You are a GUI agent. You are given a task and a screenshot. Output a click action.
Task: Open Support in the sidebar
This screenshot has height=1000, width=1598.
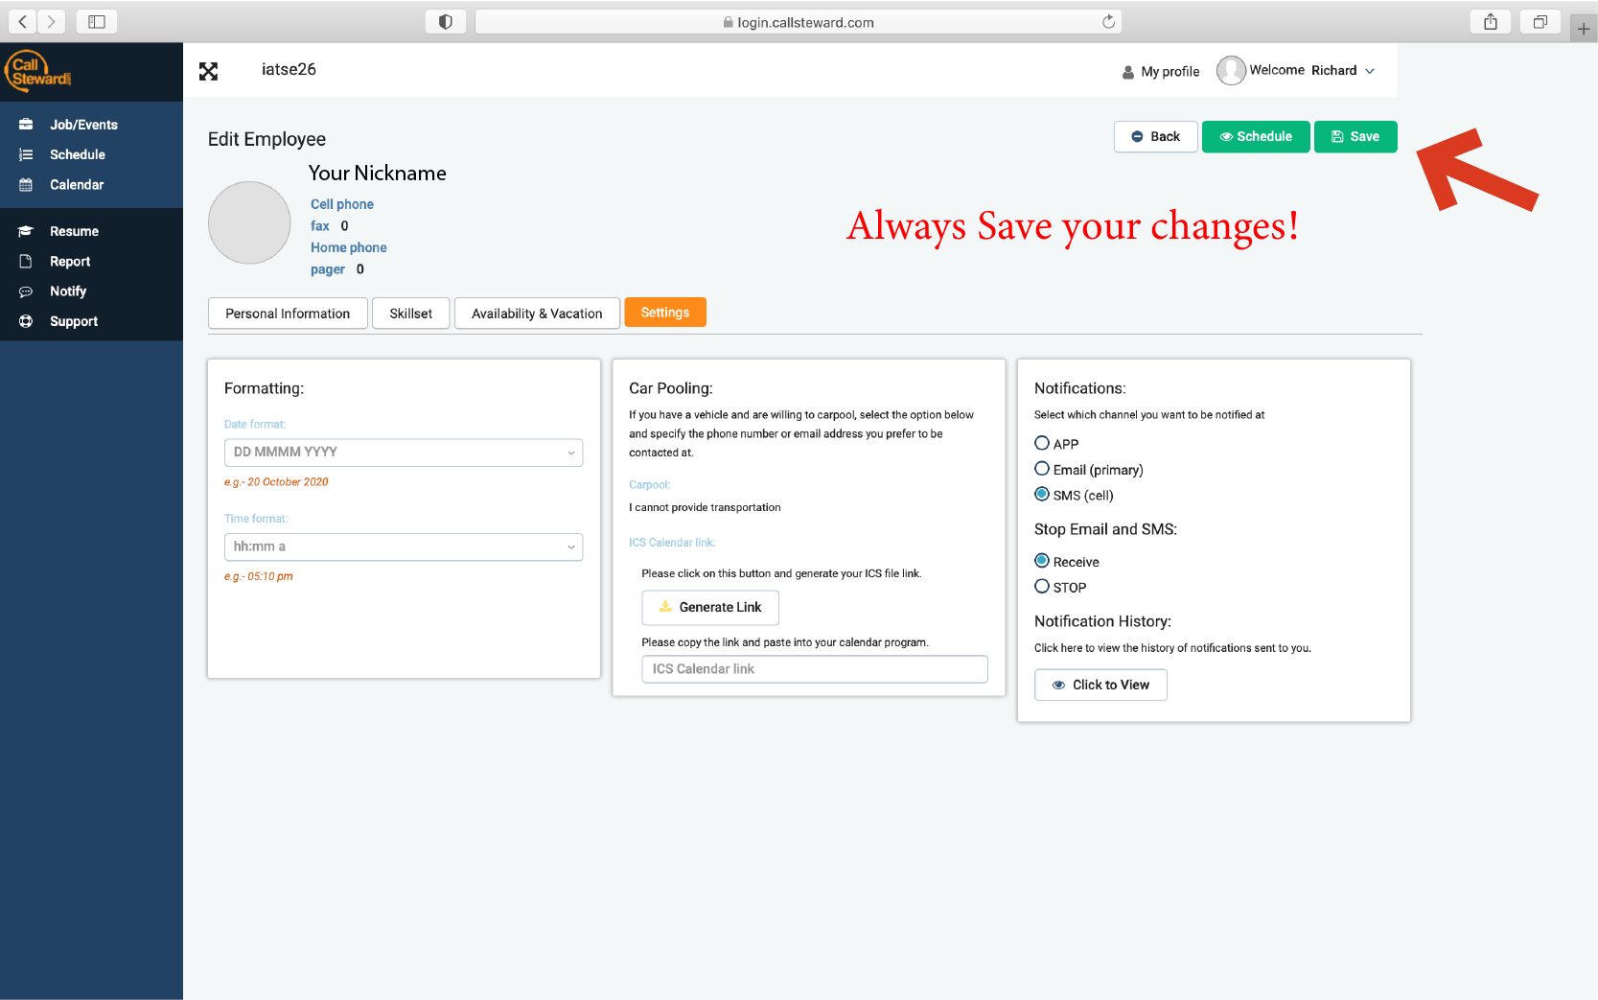[x=74, y=321]
